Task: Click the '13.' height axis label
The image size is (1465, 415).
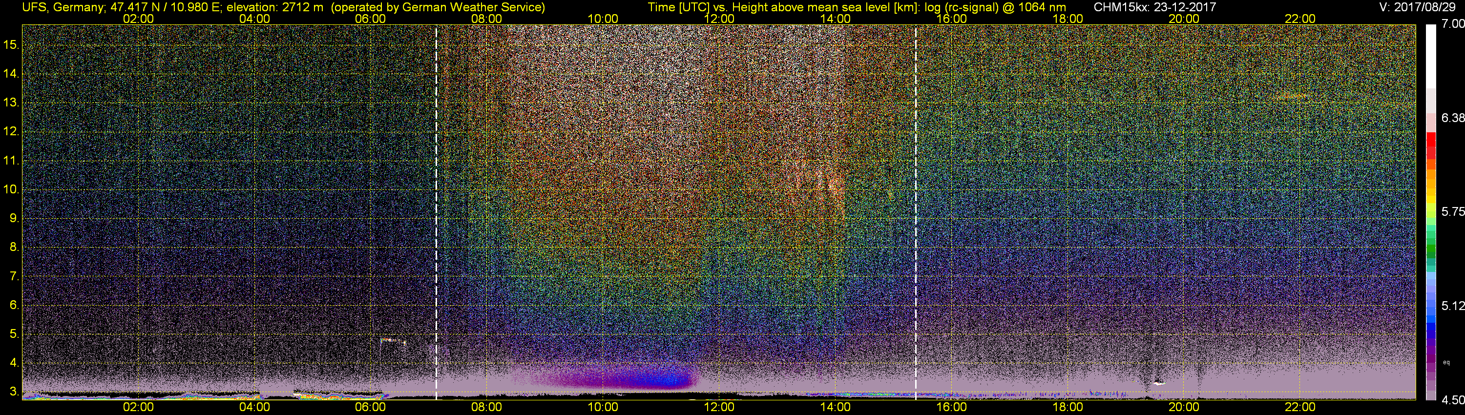Action: click(x=11, y=103)
